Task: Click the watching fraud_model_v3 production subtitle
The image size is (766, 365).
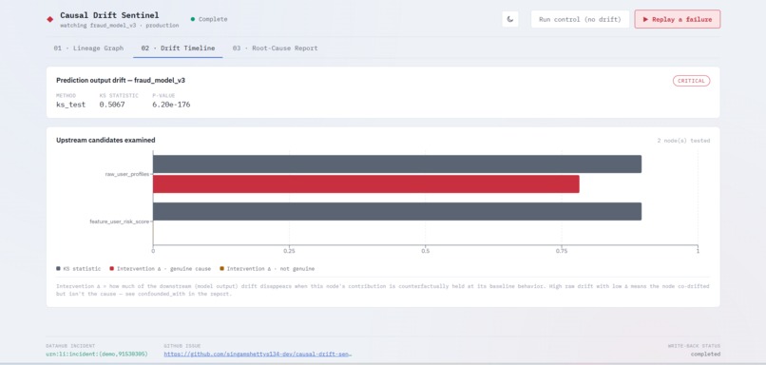Action: tap(120, 25)
